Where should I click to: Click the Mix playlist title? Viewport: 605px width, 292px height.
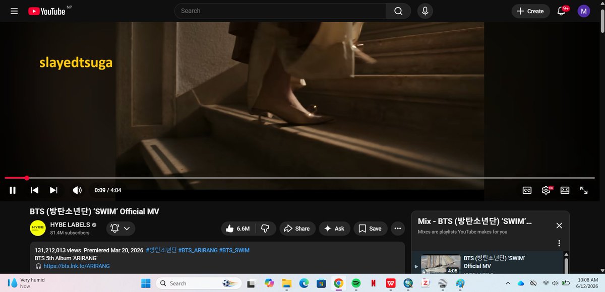click(475, 222)
